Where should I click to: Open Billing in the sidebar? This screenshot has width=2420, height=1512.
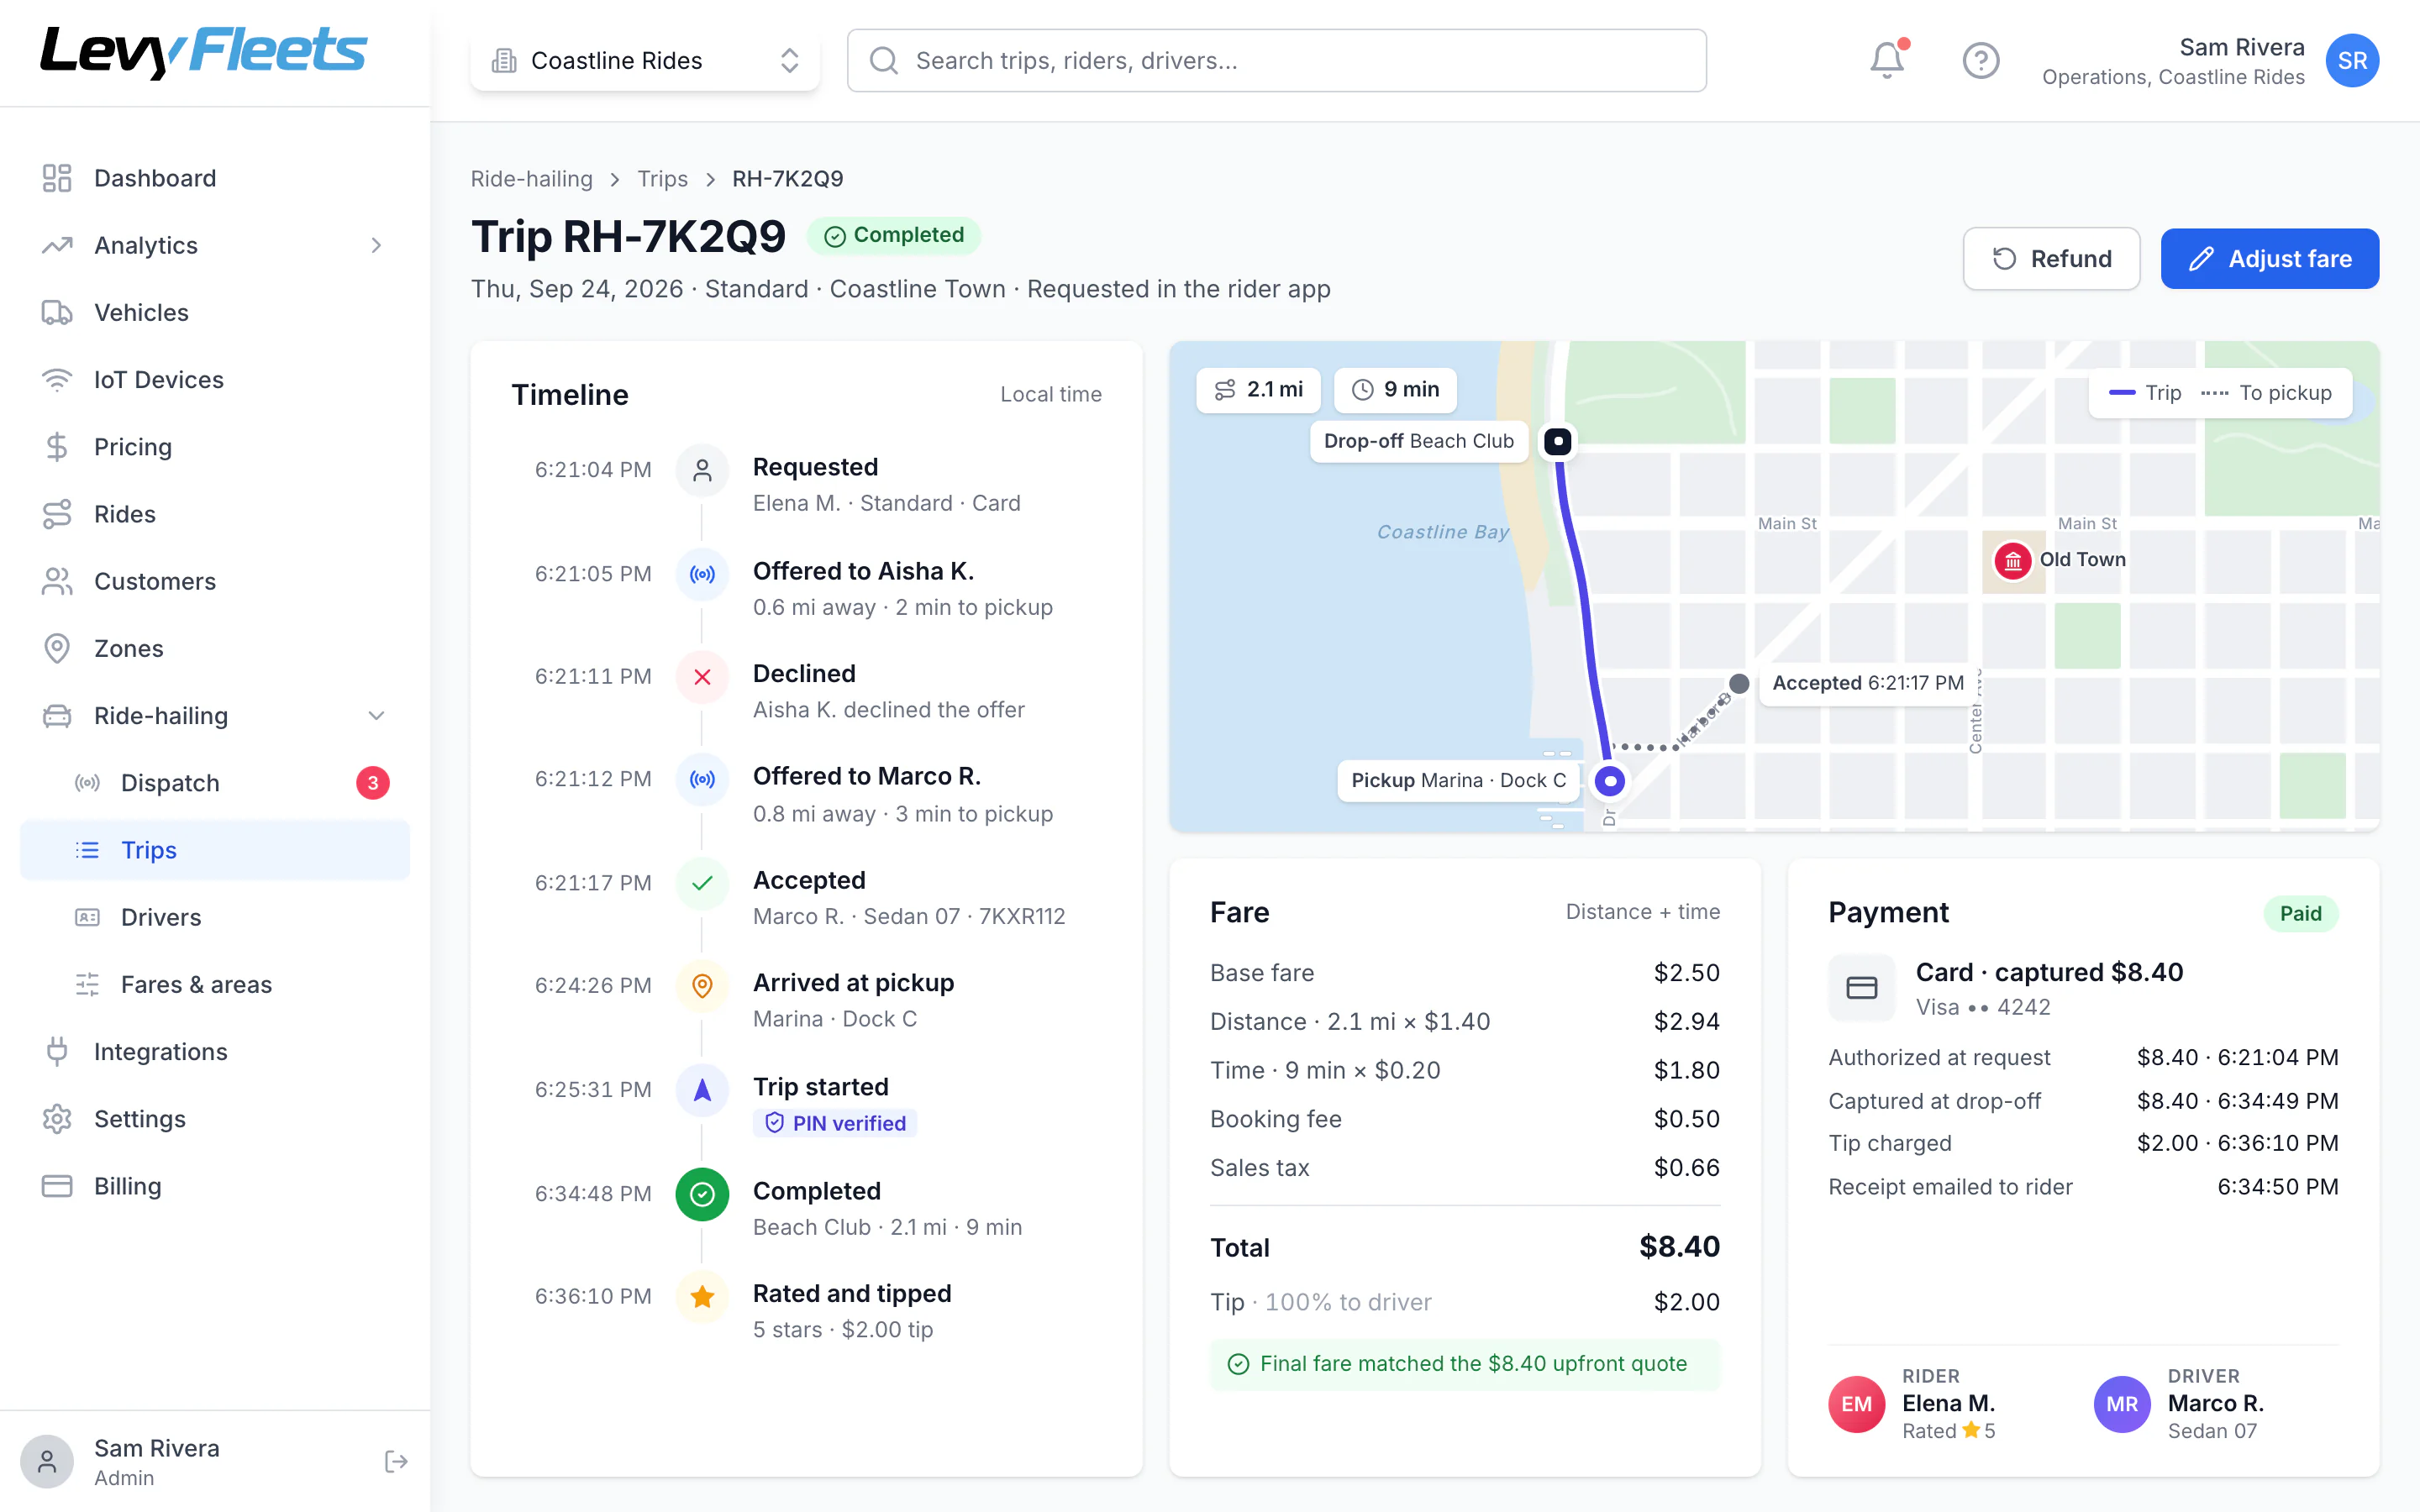click(x=215, y=1186)
